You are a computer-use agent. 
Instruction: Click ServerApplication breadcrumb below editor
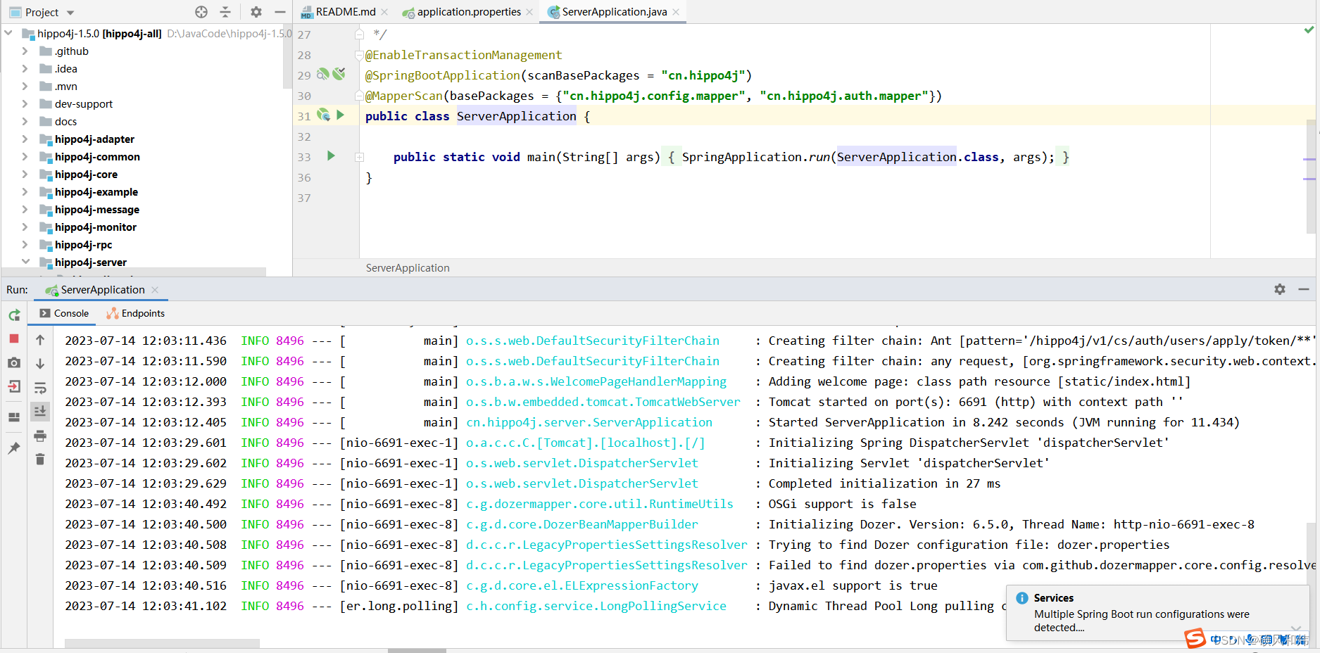(x=408, y=268)
